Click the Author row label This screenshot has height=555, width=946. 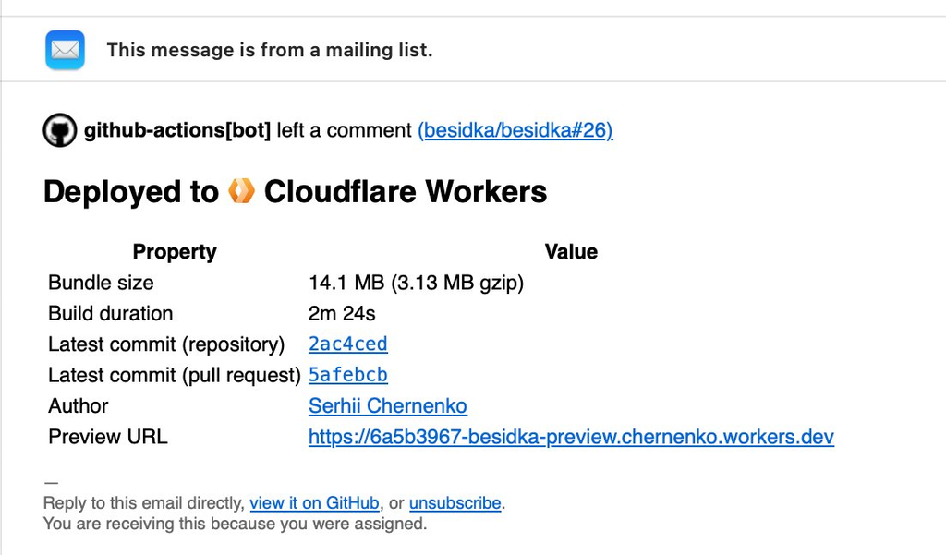point(79,405)
